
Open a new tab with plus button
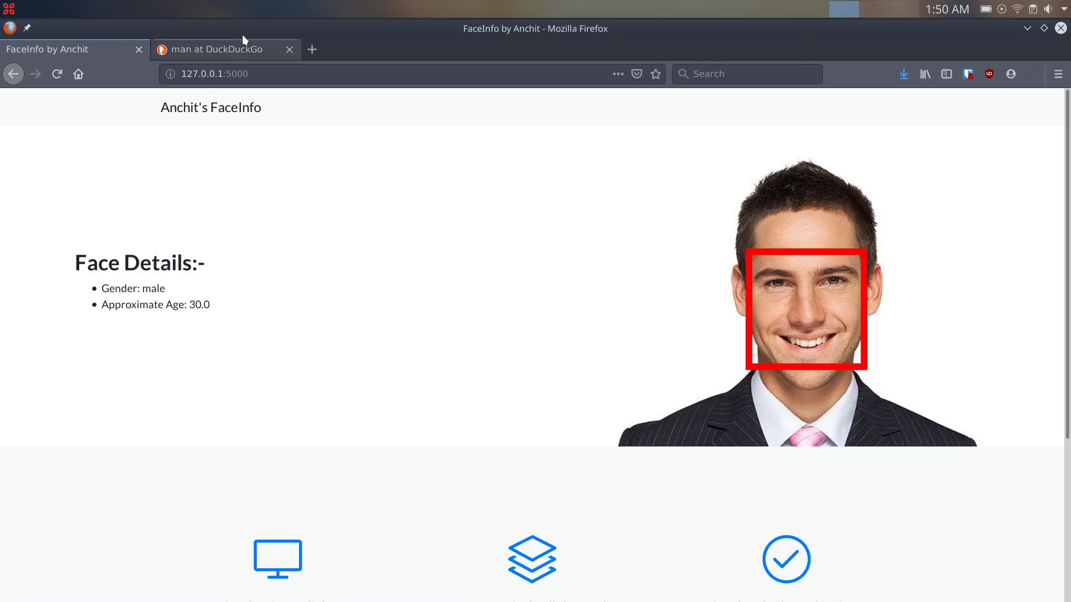pyautogui.click(x=312, y=49)
